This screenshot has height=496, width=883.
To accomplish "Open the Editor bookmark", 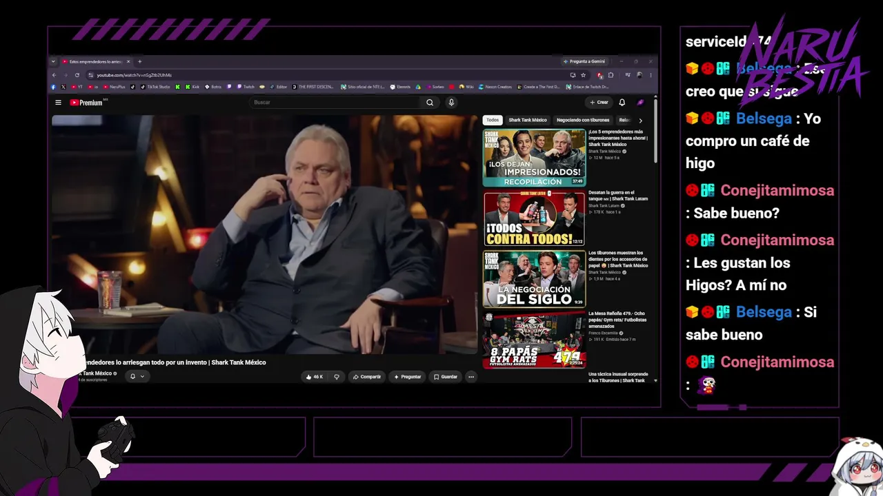I will click(278, 87).
